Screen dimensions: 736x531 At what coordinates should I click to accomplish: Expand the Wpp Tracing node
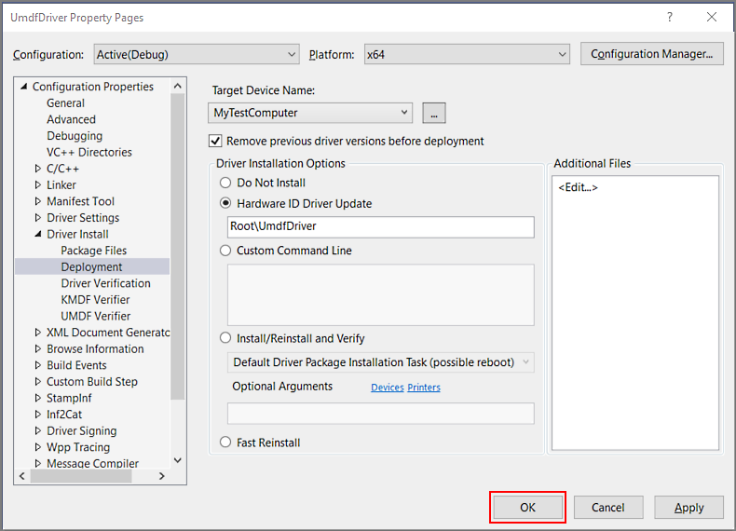[x=38, y=447]
